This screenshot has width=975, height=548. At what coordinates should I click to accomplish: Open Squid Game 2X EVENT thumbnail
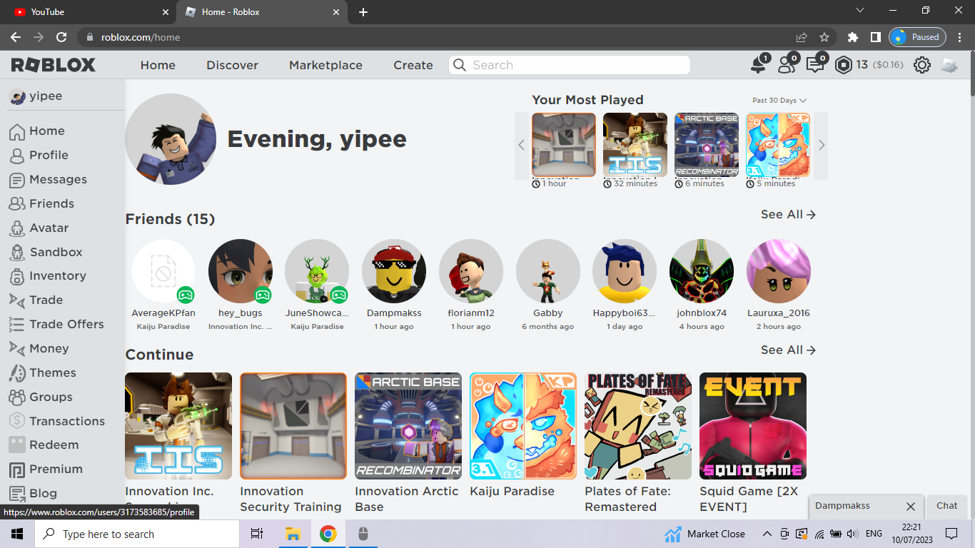(x=753, y=426)
